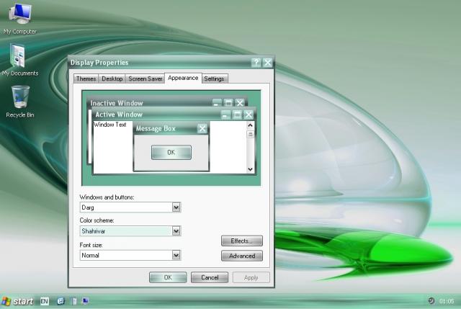Image resolution: width=461 pixels, height=309 pixels.
Task: Click the Message Box preview OK button
Action: click(x=171, y=152)
